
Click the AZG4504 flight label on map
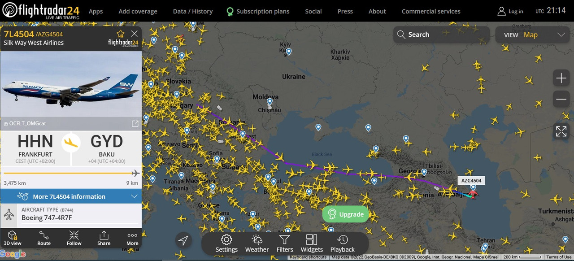pyautogui.click(x=471, y=181)
